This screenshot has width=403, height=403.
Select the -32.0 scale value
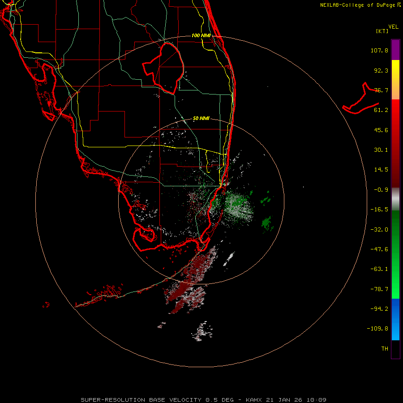tap(379, 230)
